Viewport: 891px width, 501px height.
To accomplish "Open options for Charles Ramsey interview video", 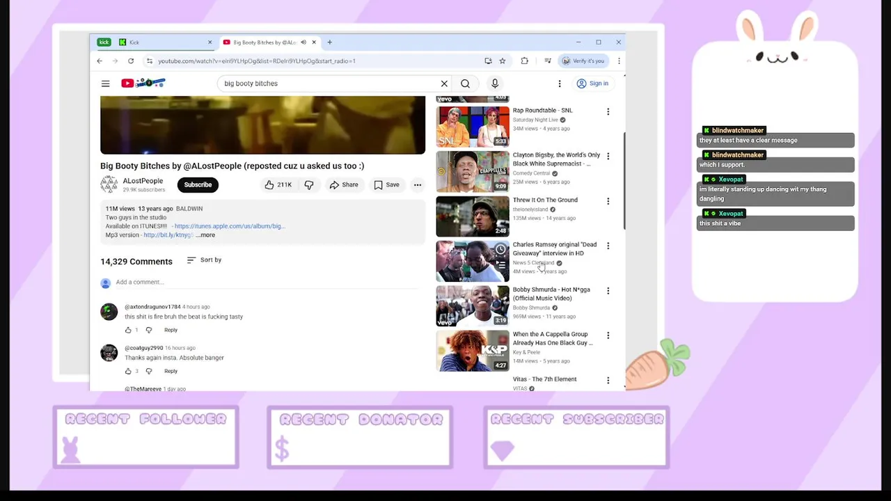I will click(608, 246).
